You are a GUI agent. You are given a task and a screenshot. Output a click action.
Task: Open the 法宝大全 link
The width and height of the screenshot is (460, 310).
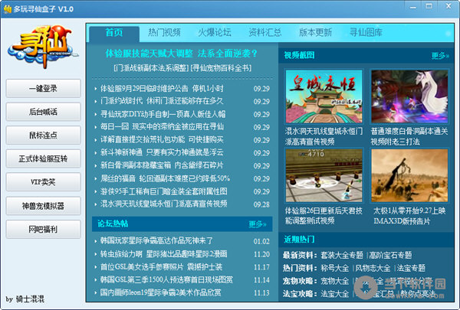click(x=335, y=294)
